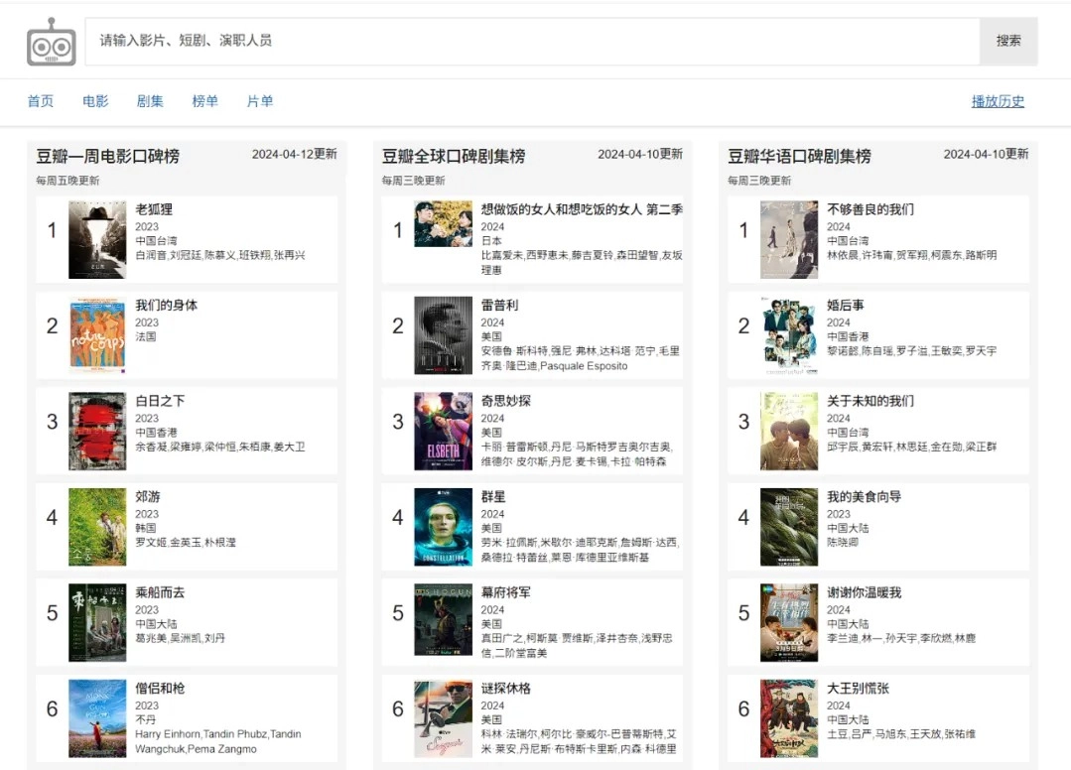Image resolution: width=1071 pixels, height=770 pixels.
Task: Open the 奇思妙探 Elsbeth poster
Action: pos(443,431)
